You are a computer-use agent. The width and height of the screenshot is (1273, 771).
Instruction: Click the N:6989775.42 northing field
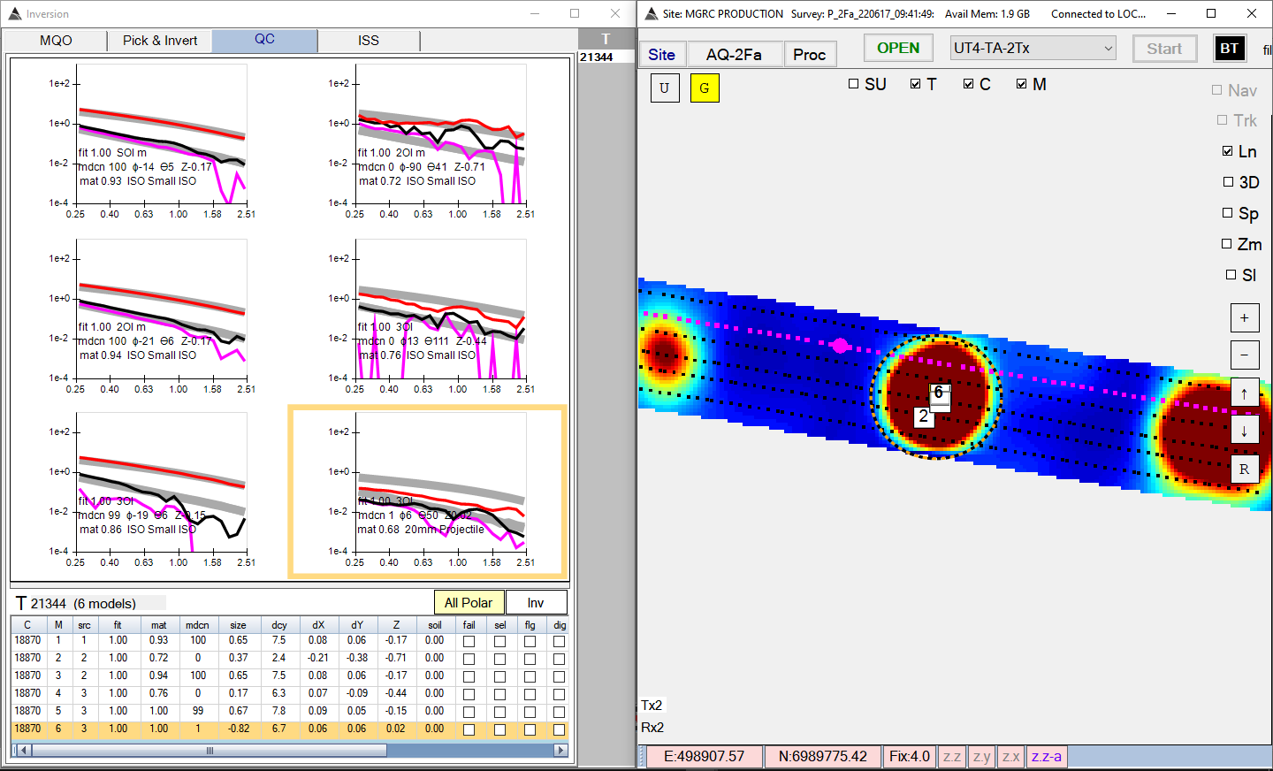click(822, 757)
